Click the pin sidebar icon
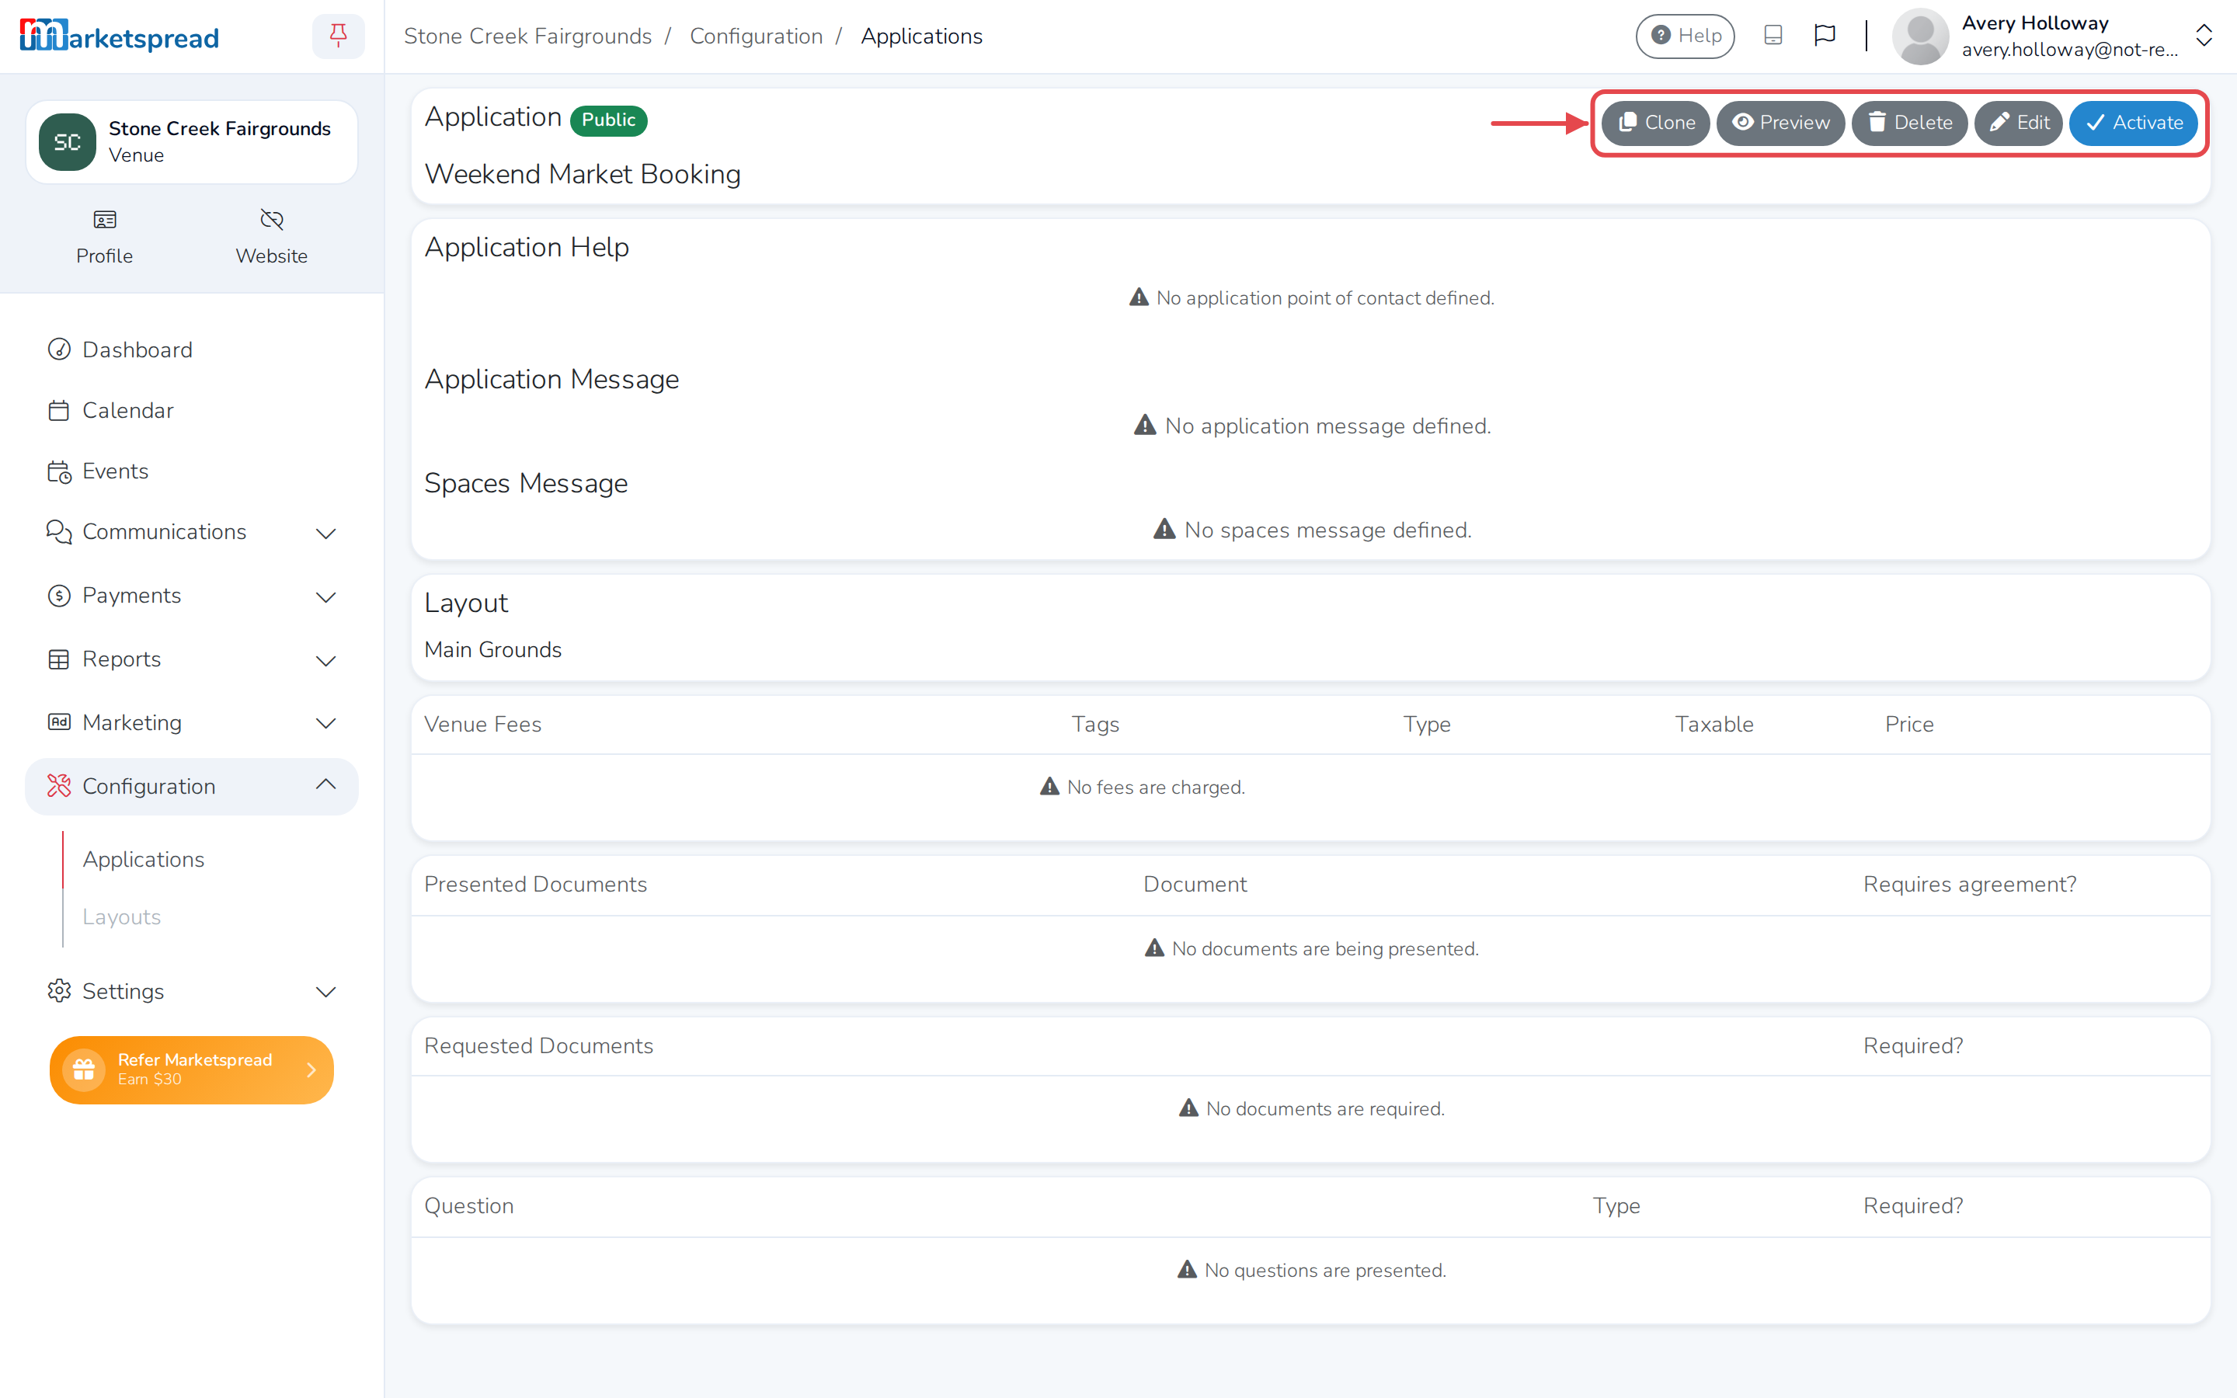Screen dimensions: 2237x1398 click(x=339, y=36)
